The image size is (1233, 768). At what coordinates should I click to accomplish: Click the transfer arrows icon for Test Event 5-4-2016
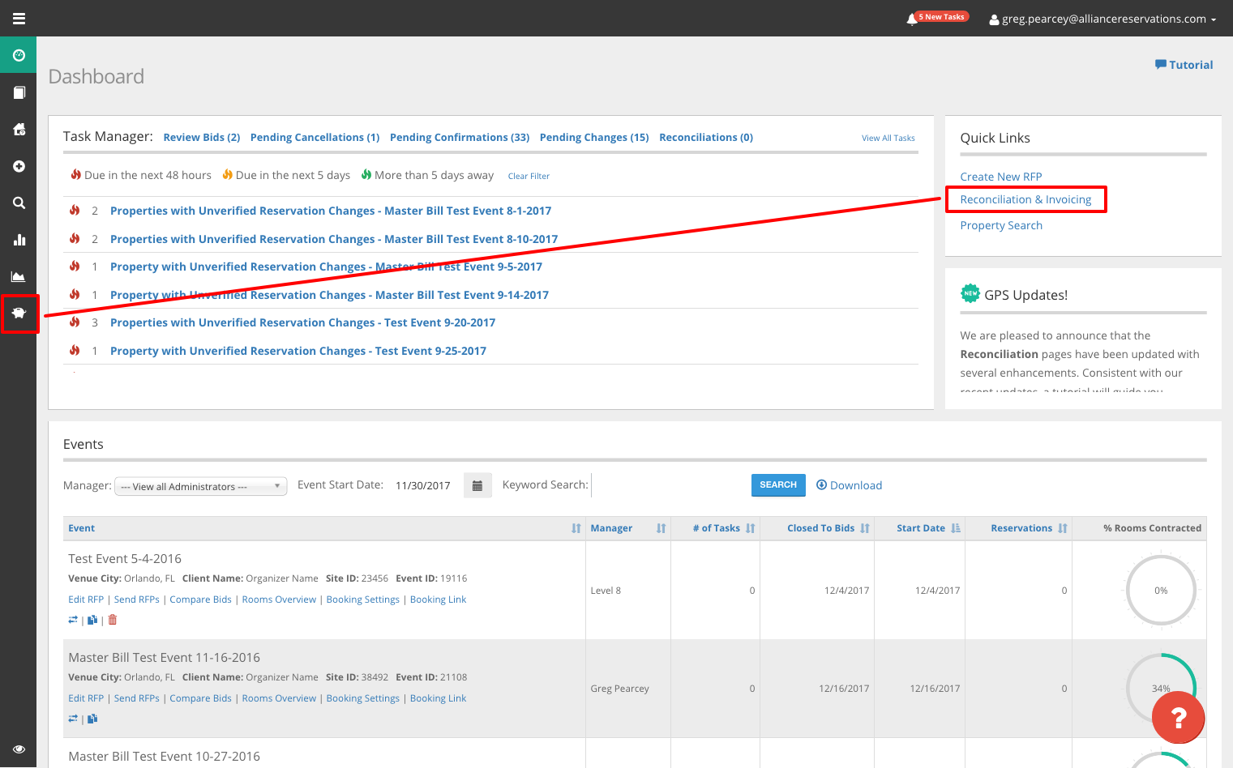73,620
